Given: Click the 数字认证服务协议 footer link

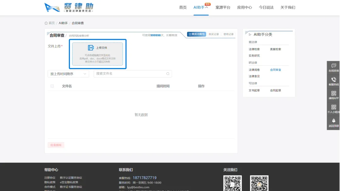Looking at the screenshot, I should tap(71, 177).
